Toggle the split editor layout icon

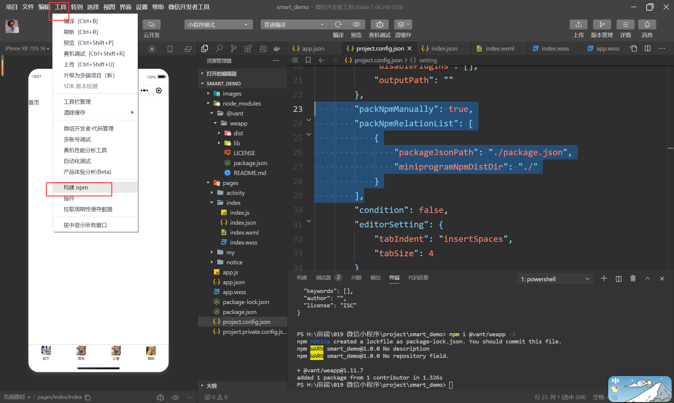[648, 48]
